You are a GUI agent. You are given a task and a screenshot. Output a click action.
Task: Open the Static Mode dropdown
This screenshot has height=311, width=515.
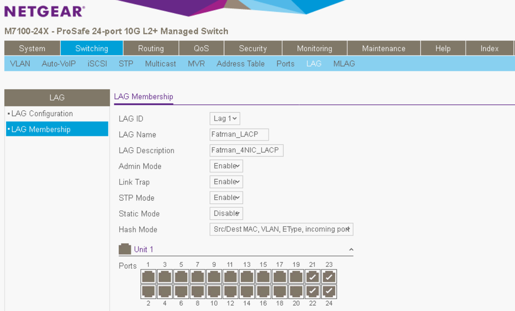tap(226, 213)
